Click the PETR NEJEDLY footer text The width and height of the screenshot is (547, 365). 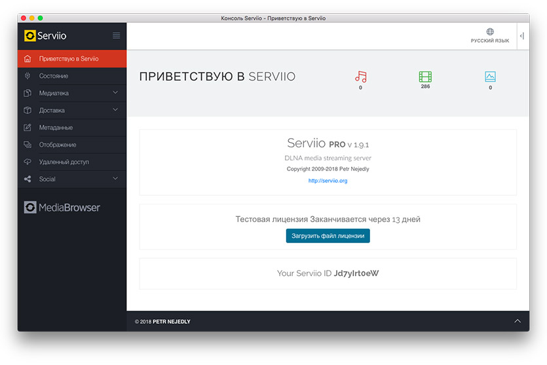pyautogui.click(x=172, y=321)
